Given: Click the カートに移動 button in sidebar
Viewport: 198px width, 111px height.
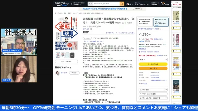Looking at the screenshot, I should (x=177, y=8).
